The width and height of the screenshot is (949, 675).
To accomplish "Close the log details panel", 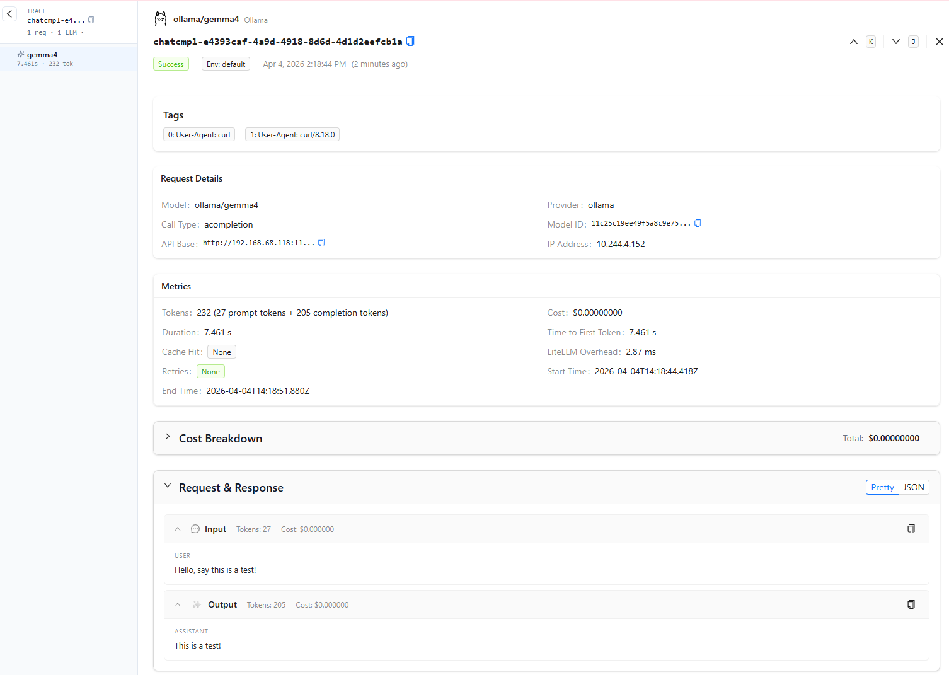I will [x=939, y=42].
